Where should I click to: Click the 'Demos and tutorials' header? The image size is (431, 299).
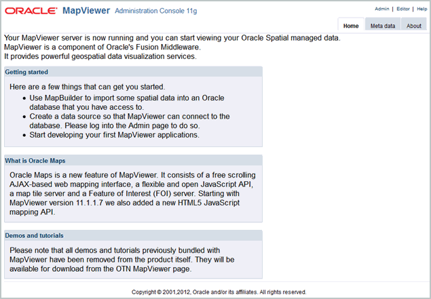pos(133,235)
